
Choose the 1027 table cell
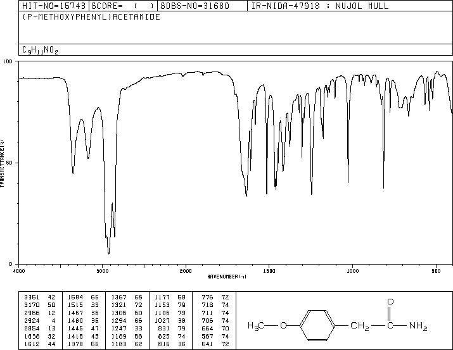tap(162, 320)
